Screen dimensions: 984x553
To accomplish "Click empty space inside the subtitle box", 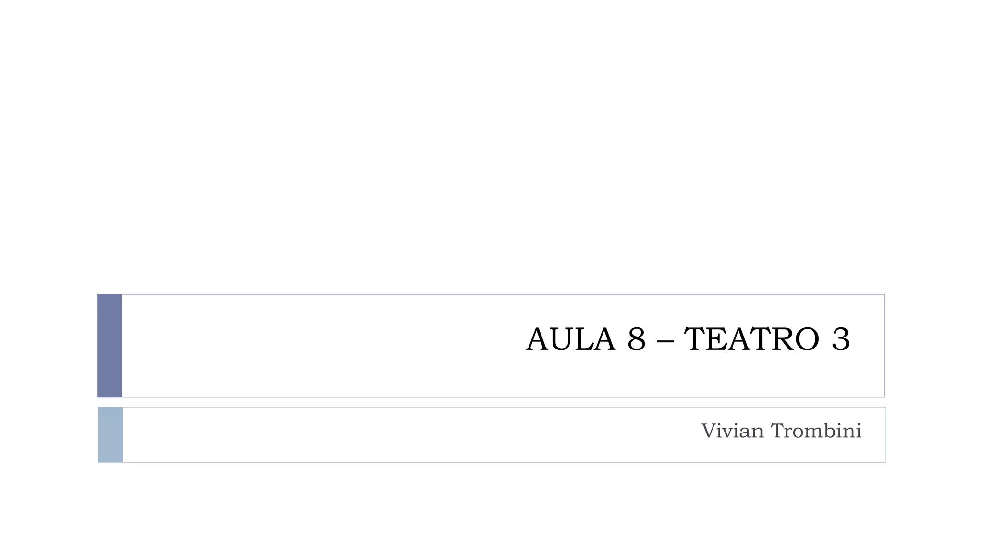I will click(384, 435).
